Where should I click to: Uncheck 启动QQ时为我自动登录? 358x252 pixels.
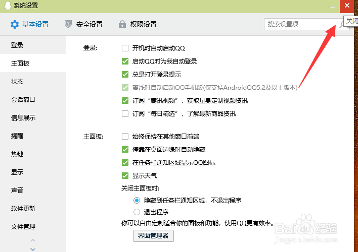point(125,61)
